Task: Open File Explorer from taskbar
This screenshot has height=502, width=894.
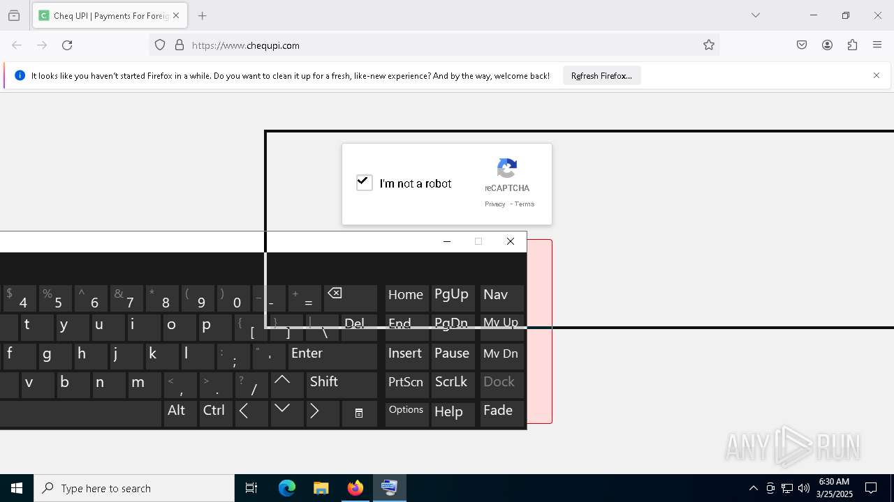Action: 321,488
